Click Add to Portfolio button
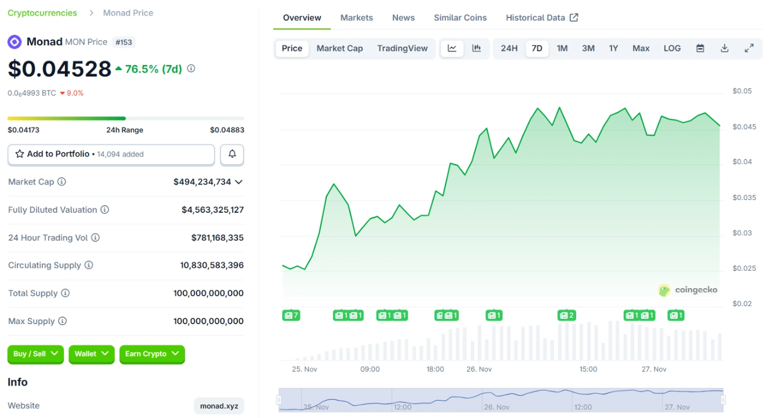This screenshot has height=418, width=778. click(111, 154)
